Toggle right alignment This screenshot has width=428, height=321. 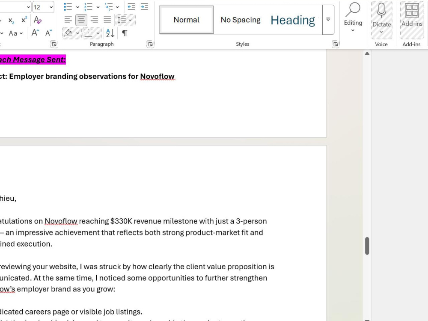(94, 20)
